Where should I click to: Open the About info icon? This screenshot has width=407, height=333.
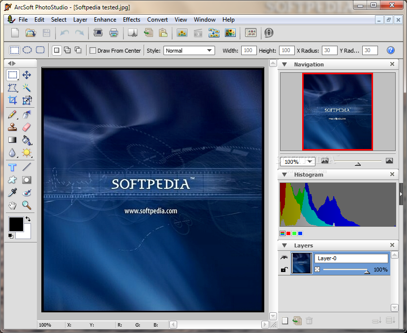click(269, 32)
